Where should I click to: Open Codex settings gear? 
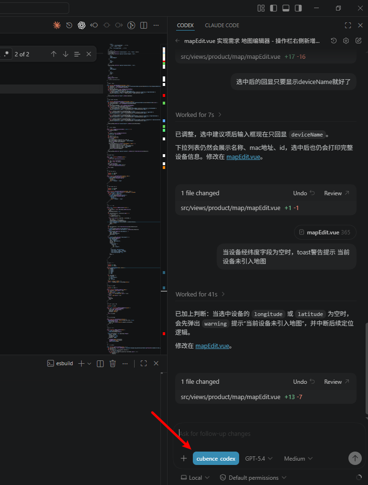point(346,41)
